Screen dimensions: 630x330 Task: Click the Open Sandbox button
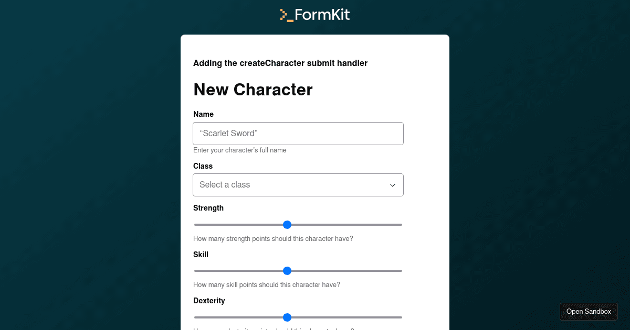click(589, 311)
